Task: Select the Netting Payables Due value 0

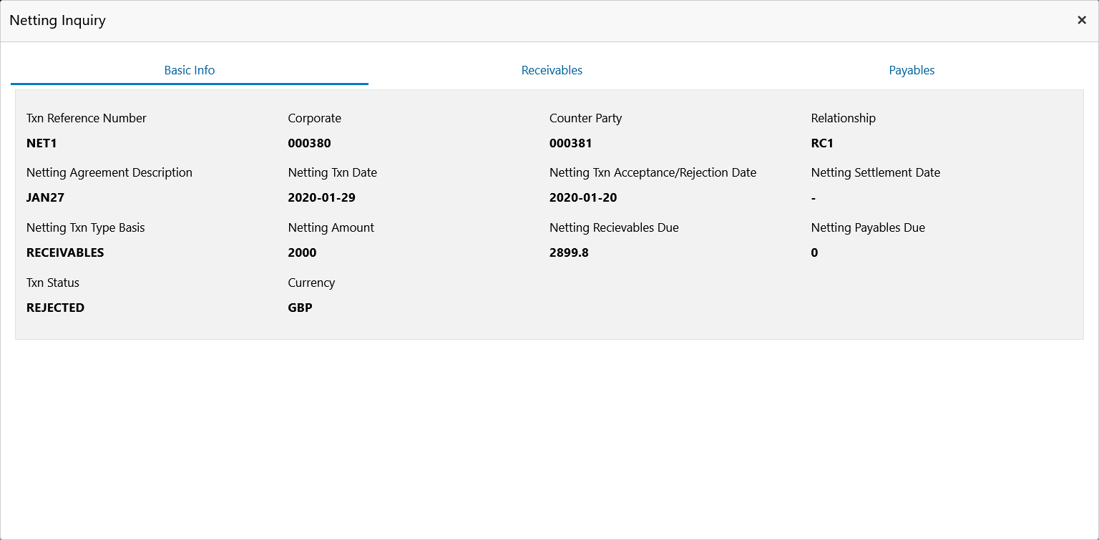Action: (x=814, y=252)
